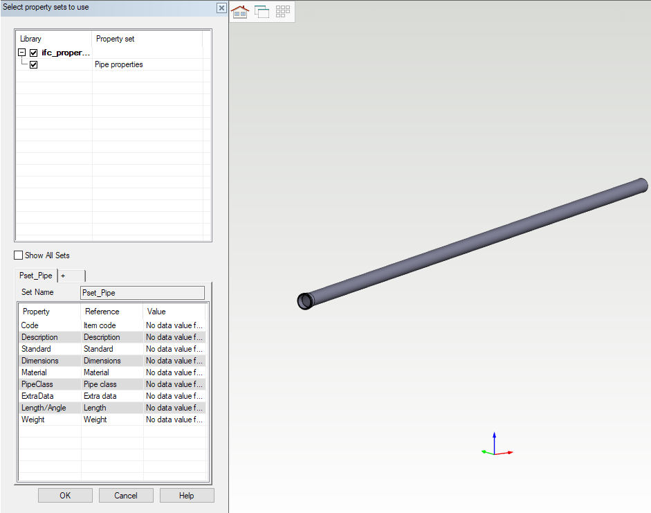Click the Reference column header
The height and width of the screenshot is (513, 651).
[x=111, y=312]
